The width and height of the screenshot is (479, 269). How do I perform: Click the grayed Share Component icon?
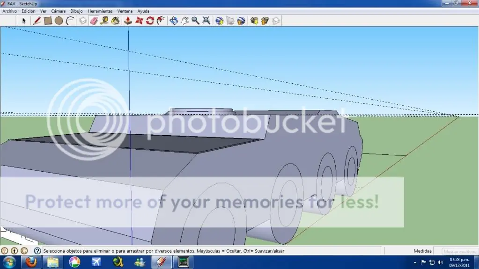276,21
